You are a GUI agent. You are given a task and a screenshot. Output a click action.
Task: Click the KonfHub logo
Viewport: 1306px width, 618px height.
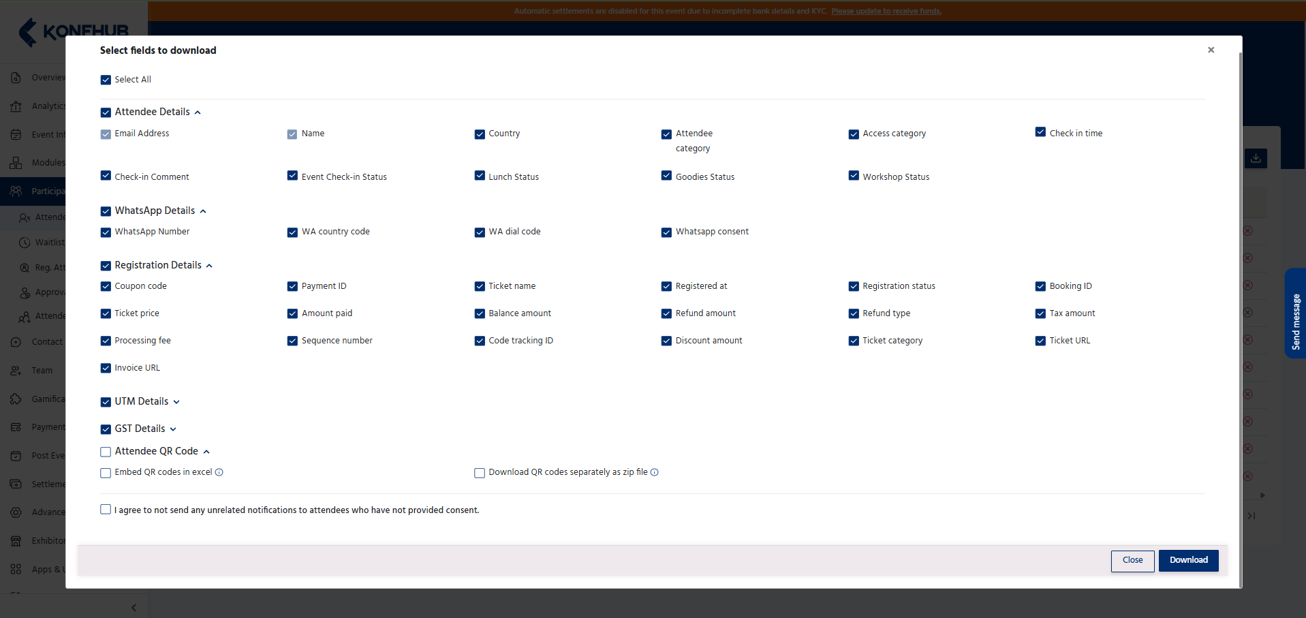pos(74,31)
